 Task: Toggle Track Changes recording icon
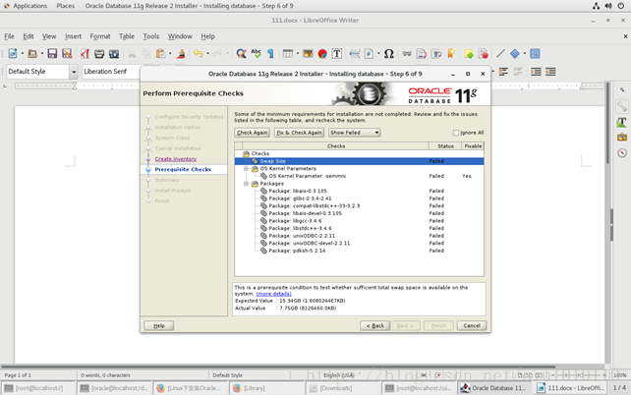[484, 53]
